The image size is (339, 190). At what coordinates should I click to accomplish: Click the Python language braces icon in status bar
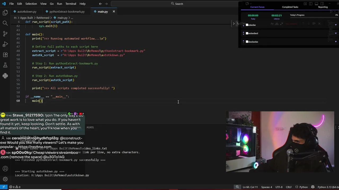pyautogui.click(x=297, y=187)
